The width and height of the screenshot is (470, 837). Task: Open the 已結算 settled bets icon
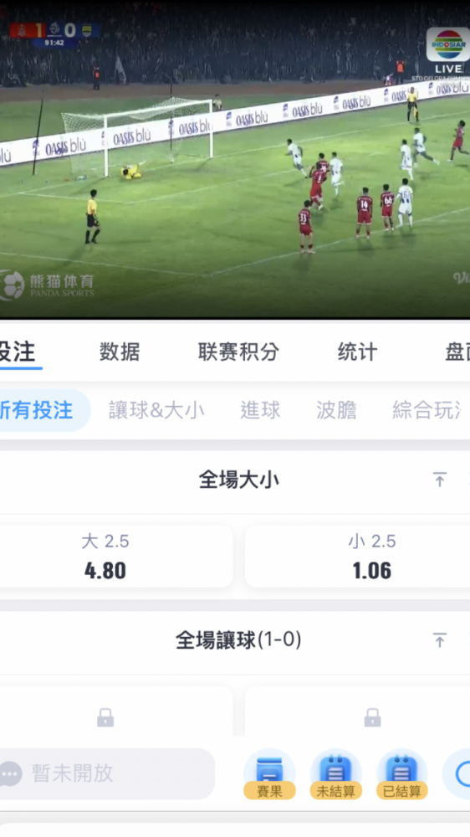(401, 773)
